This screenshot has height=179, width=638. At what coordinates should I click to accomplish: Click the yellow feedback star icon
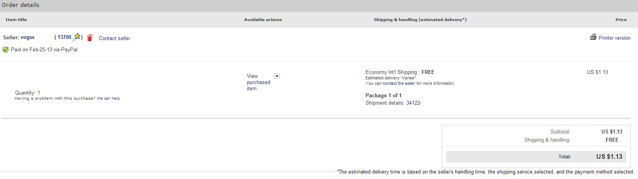tap(77, 37)
